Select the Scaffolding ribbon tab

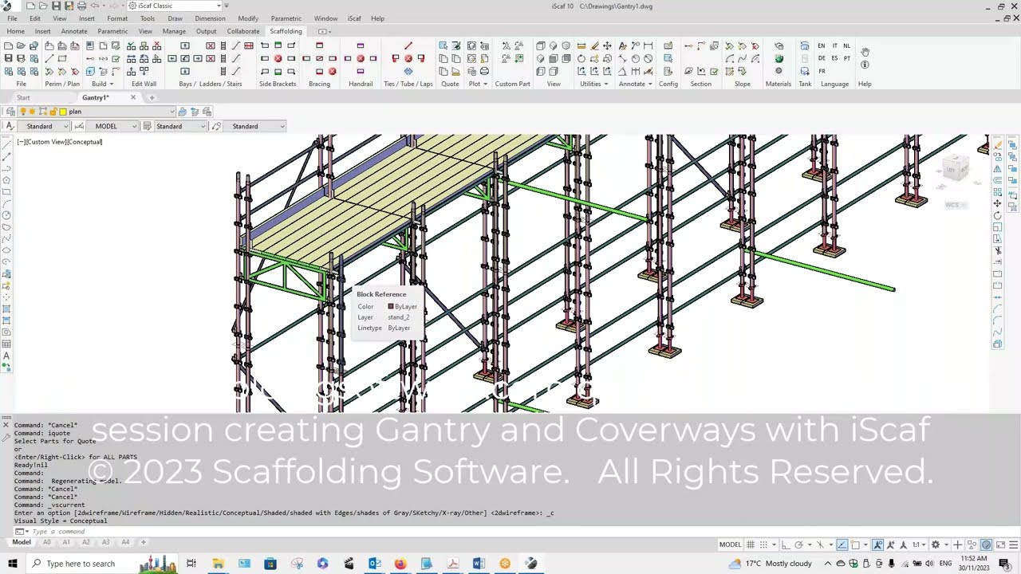click(x=286, y=31)
